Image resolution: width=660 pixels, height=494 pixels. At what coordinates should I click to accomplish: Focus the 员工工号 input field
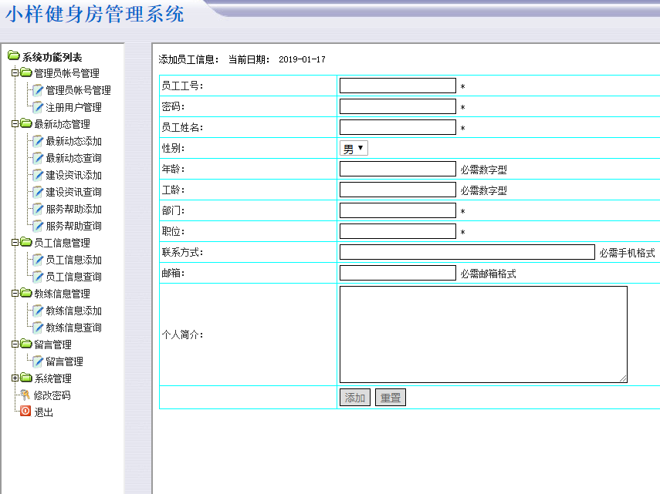398,86
